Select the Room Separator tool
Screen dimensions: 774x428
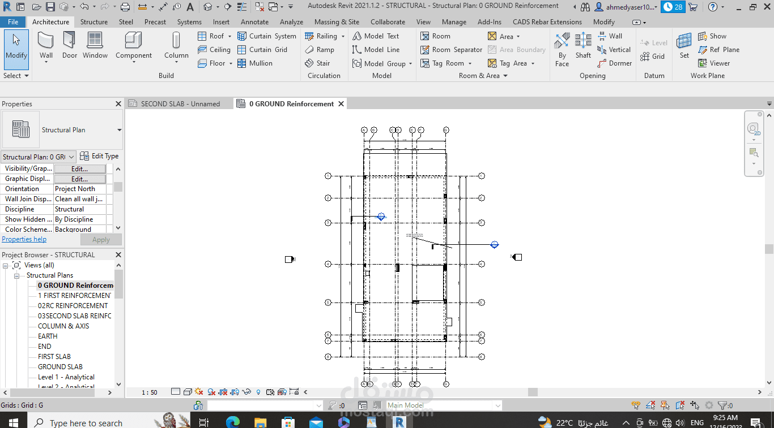(452, 50)
